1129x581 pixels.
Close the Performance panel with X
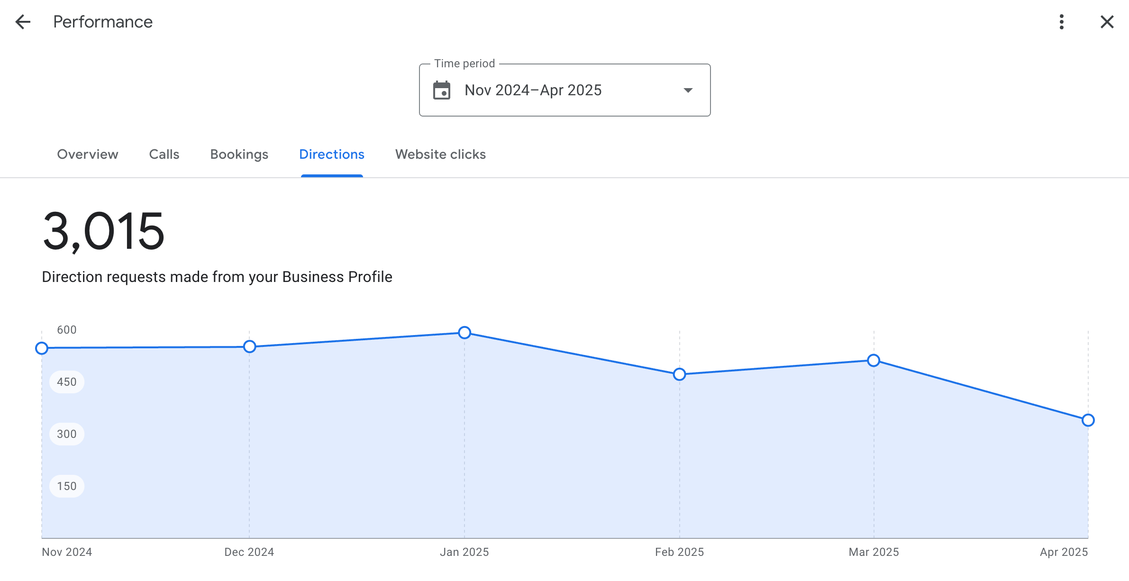1107,22
